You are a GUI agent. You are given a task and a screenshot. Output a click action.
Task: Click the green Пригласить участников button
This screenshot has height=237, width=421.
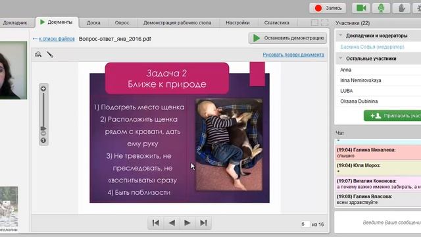coord(393,116)
